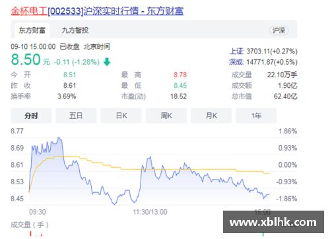The image size is (330, 239).
Task: Click the 8.77 price axis label
Action: pos(17,131)
